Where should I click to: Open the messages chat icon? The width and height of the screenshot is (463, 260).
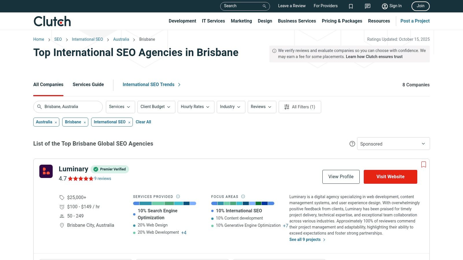point(368,6)
